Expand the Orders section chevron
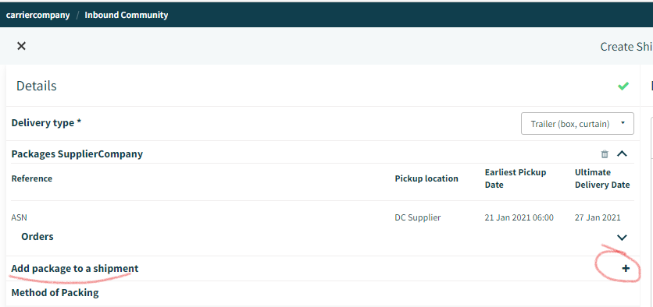 point(622,237)
